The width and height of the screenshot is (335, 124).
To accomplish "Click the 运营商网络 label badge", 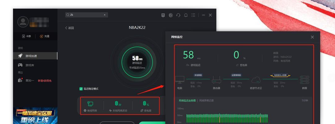I will [x=236, y=75].
